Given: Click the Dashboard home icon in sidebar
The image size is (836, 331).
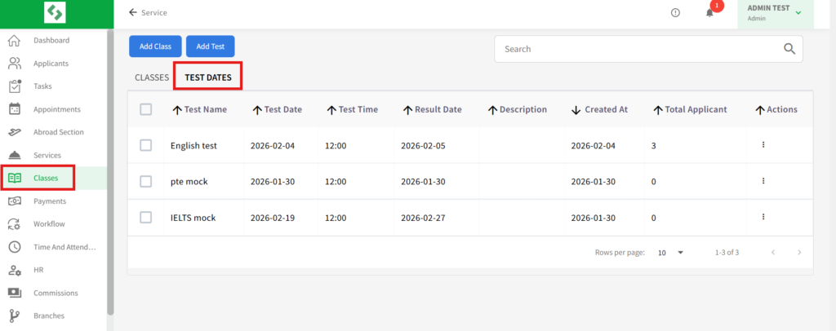Looking at the screenshot, I should click(14, 41).
